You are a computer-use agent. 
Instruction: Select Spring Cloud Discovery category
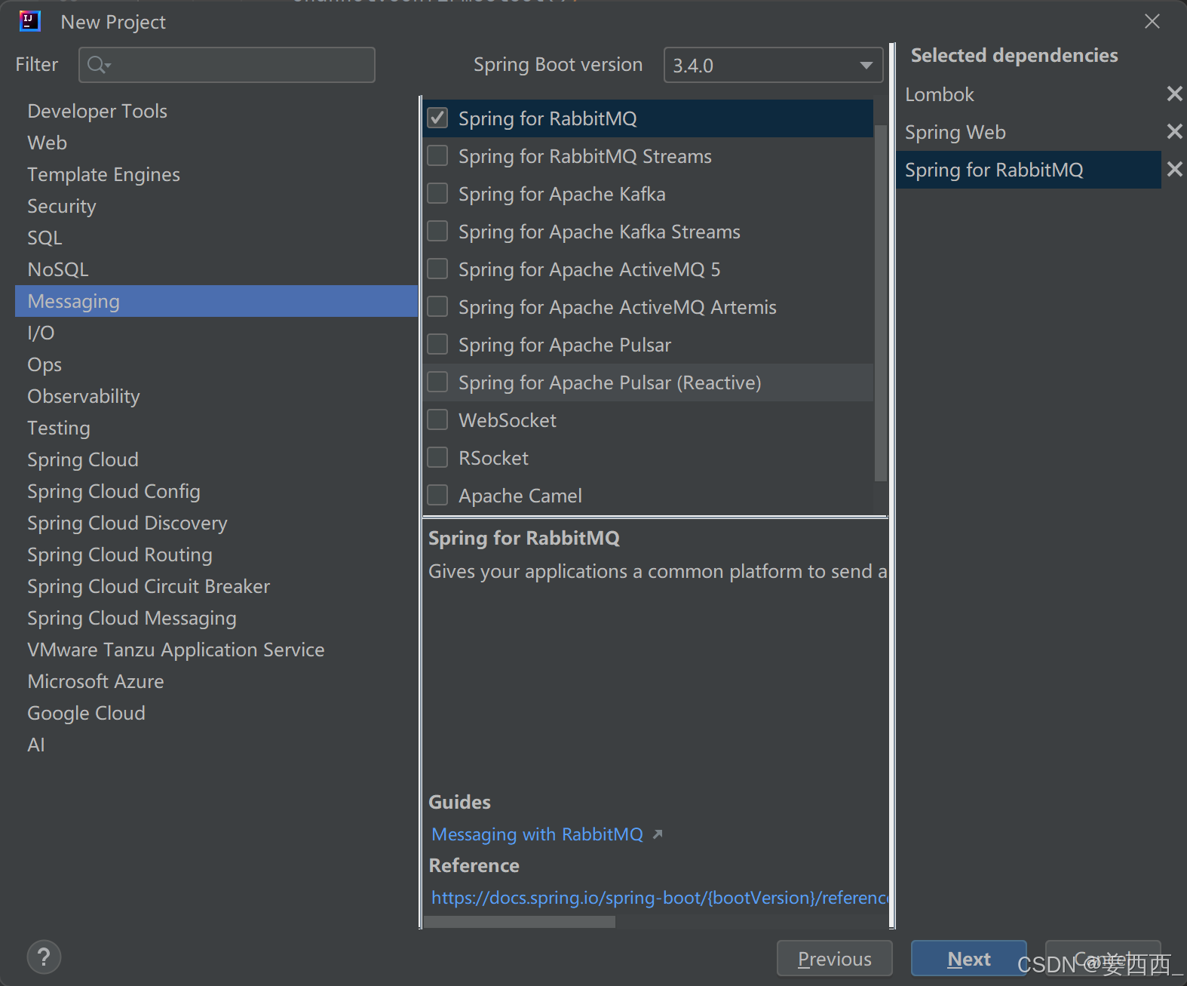pos(216,523)
